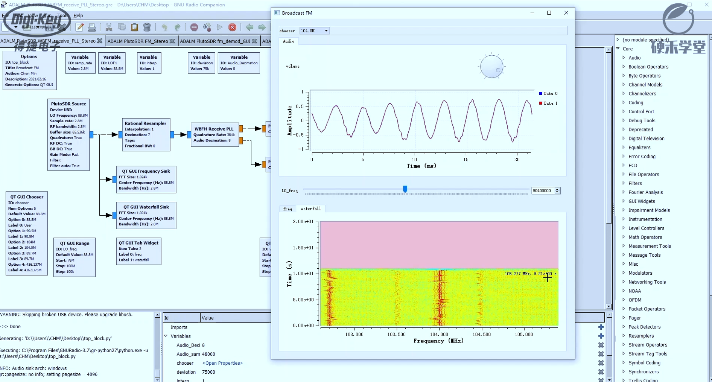Click the volume dial knob

pos(491,67)
